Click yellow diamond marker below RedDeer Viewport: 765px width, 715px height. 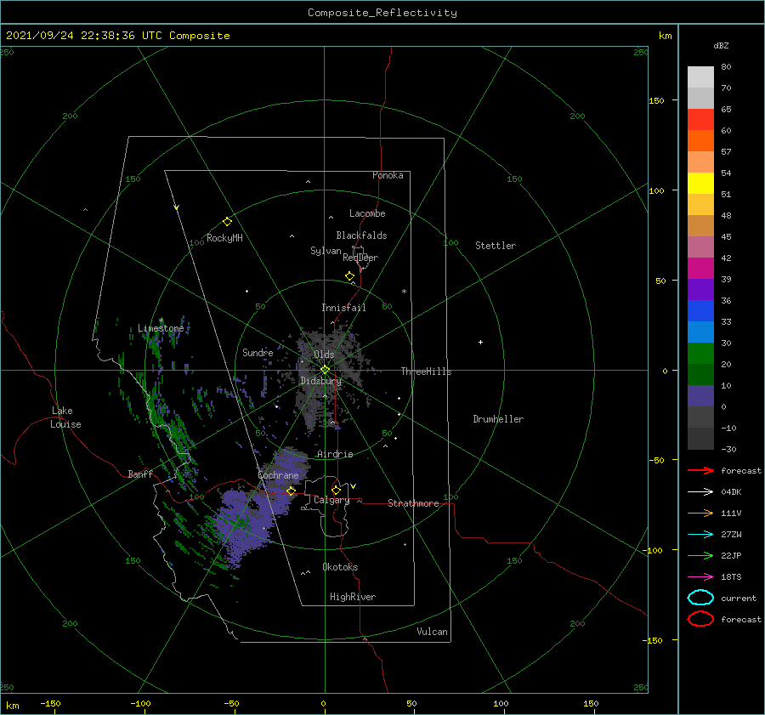tap(350, 275)
